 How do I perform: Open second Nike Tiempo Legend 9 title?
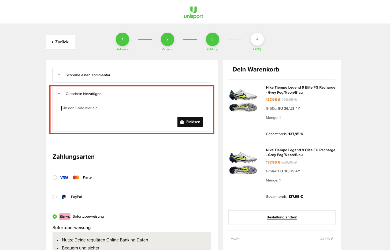pyautogui.click(x=300, y=153)
